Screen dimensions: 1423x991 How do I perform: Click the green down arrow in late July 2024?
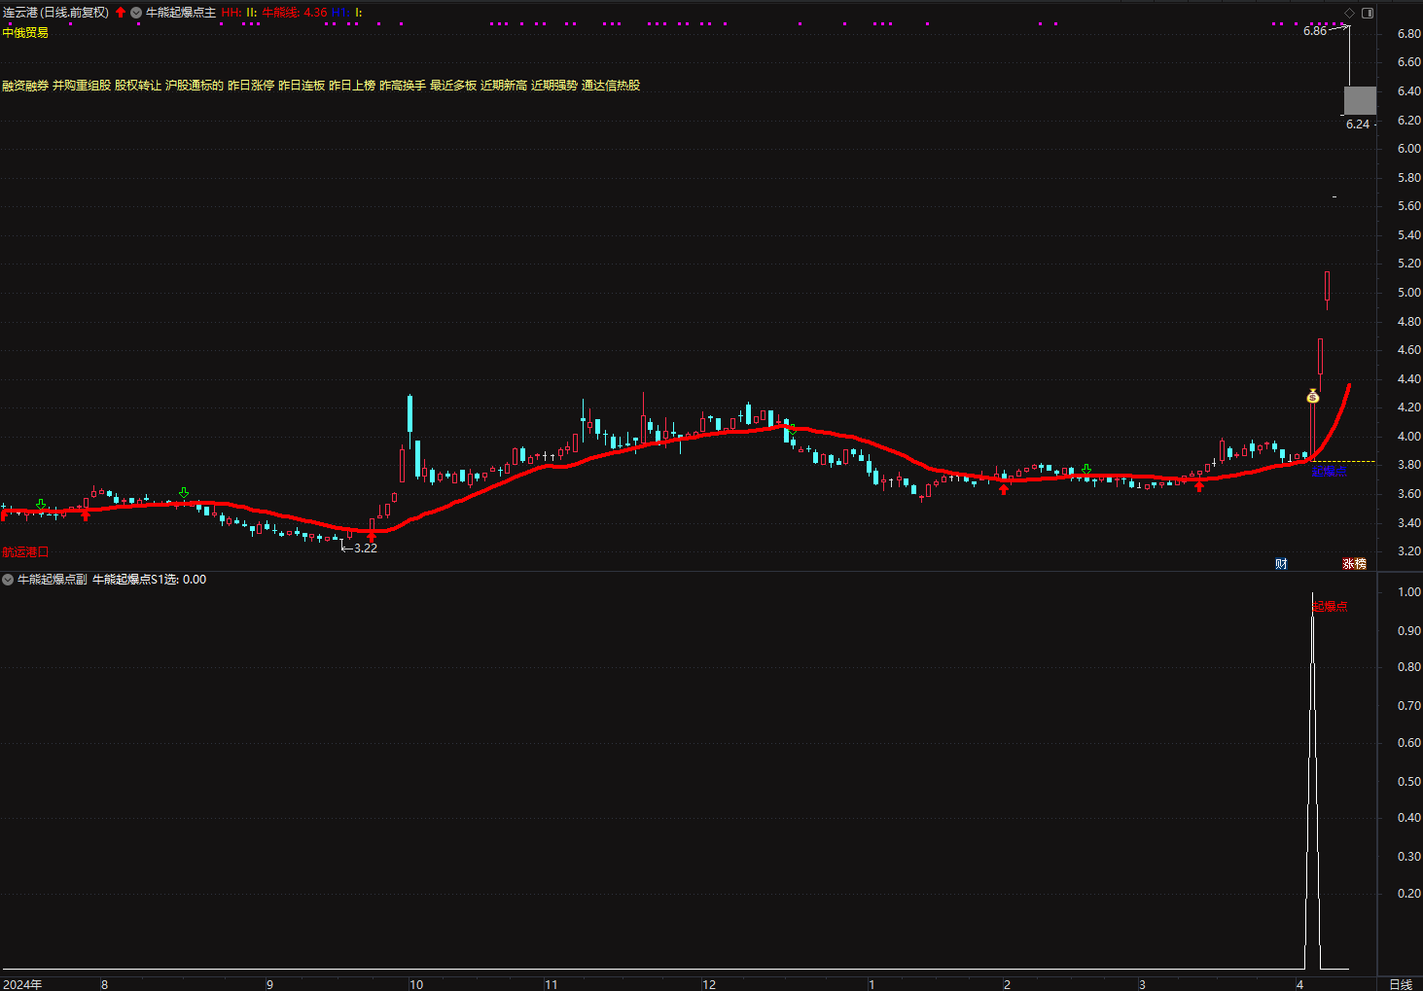pyautogui.click(x=41, y=505)
